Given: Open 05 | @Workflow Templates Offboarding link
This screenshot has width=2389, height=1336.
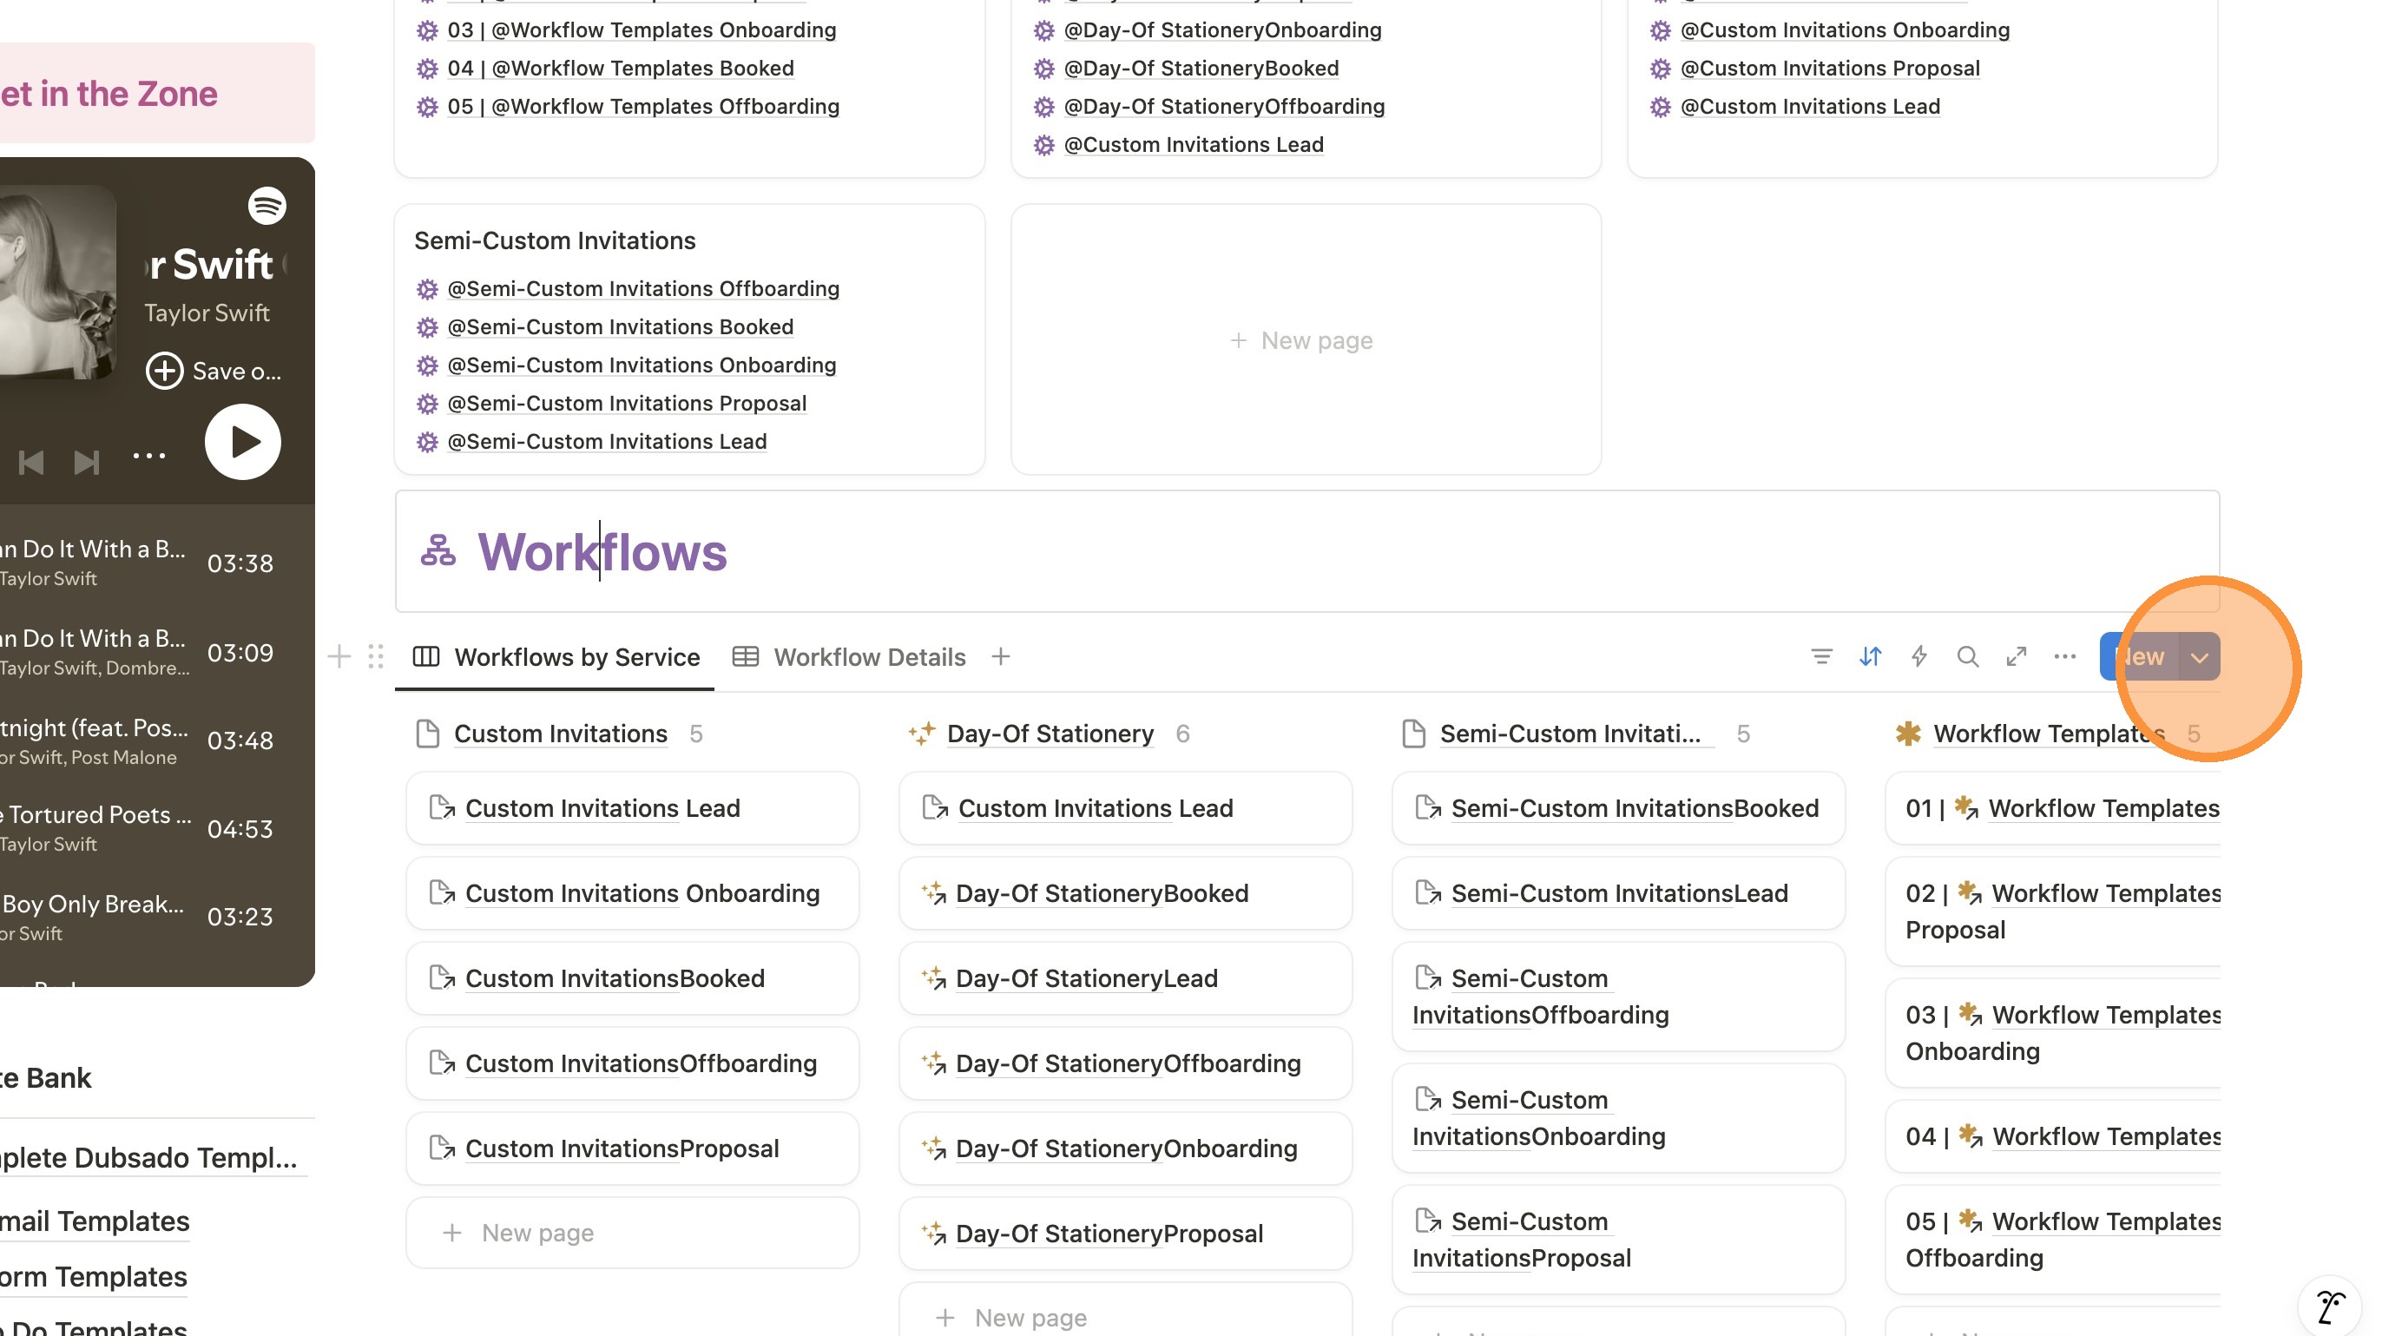Looking at the screenshot, I should click(643, 107).
